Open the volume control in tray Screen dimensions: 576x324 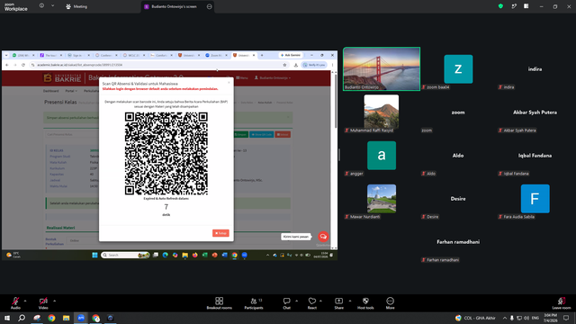coord(526,318)
